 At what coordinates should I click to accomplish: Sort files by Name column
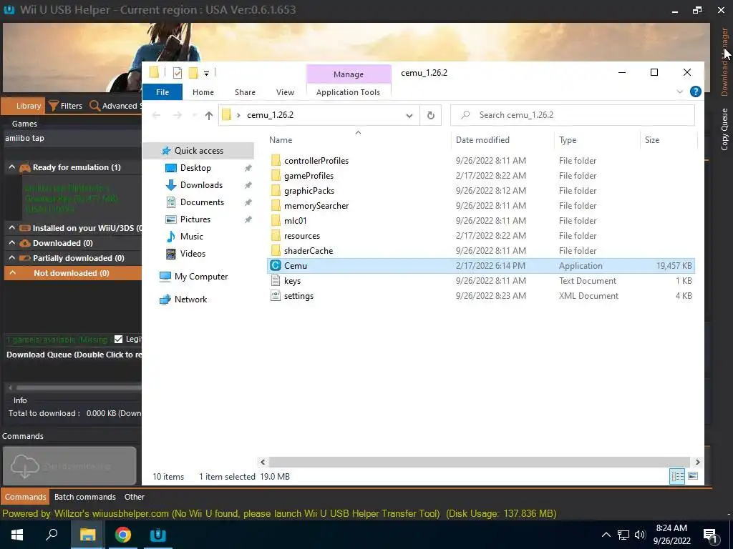[281, 140]
